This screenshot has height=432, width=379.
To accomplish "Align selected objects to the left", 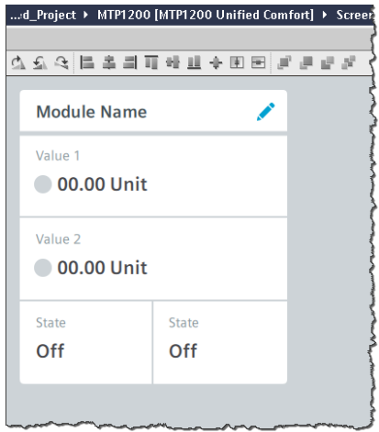I will [x=87, y=62].
